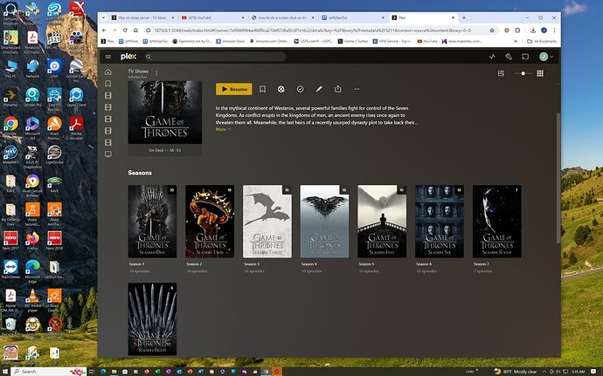
Task: Click the Resume button
Action: (x=234, y=89)
